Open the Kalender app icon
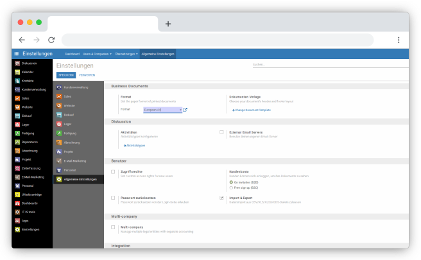 click(x=17, y=73)
